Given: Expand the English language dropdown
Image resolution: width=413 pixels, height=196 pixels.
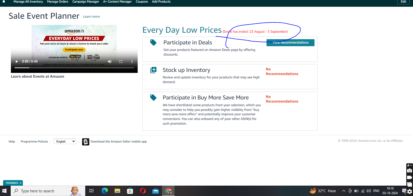Looking at the screenshot, I should 65,141.
